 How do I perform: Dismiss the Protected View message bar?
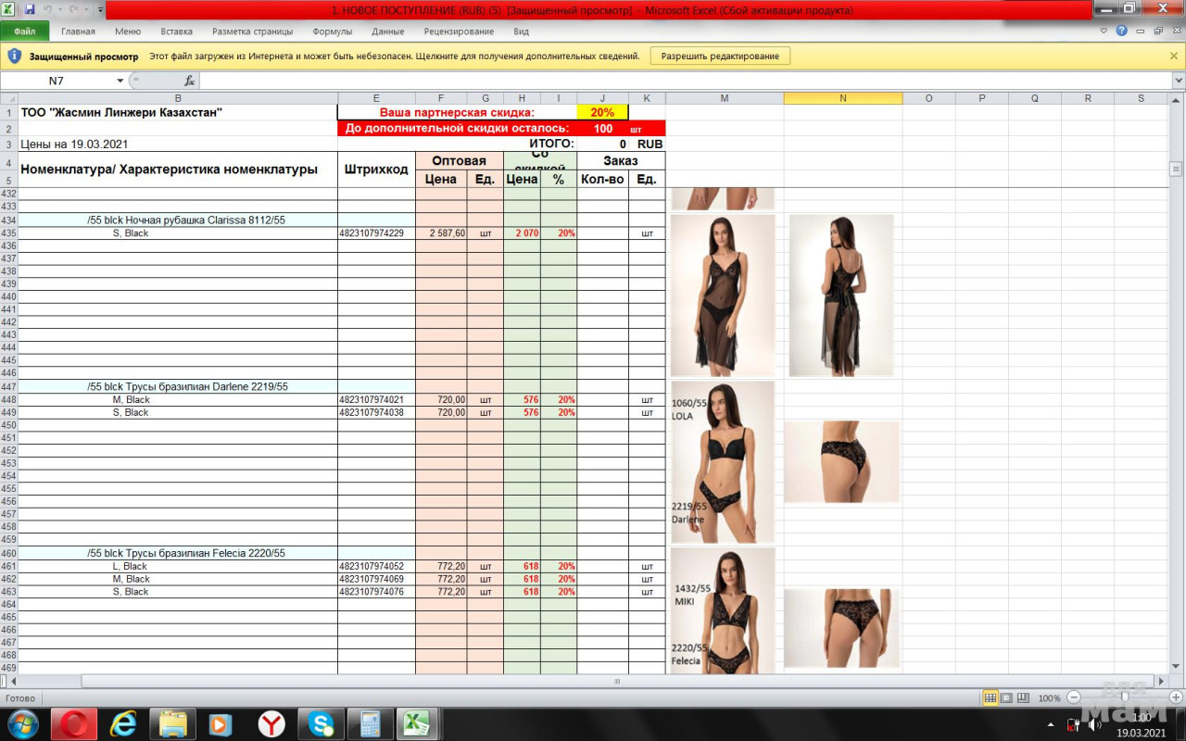tap(1174, 56)
